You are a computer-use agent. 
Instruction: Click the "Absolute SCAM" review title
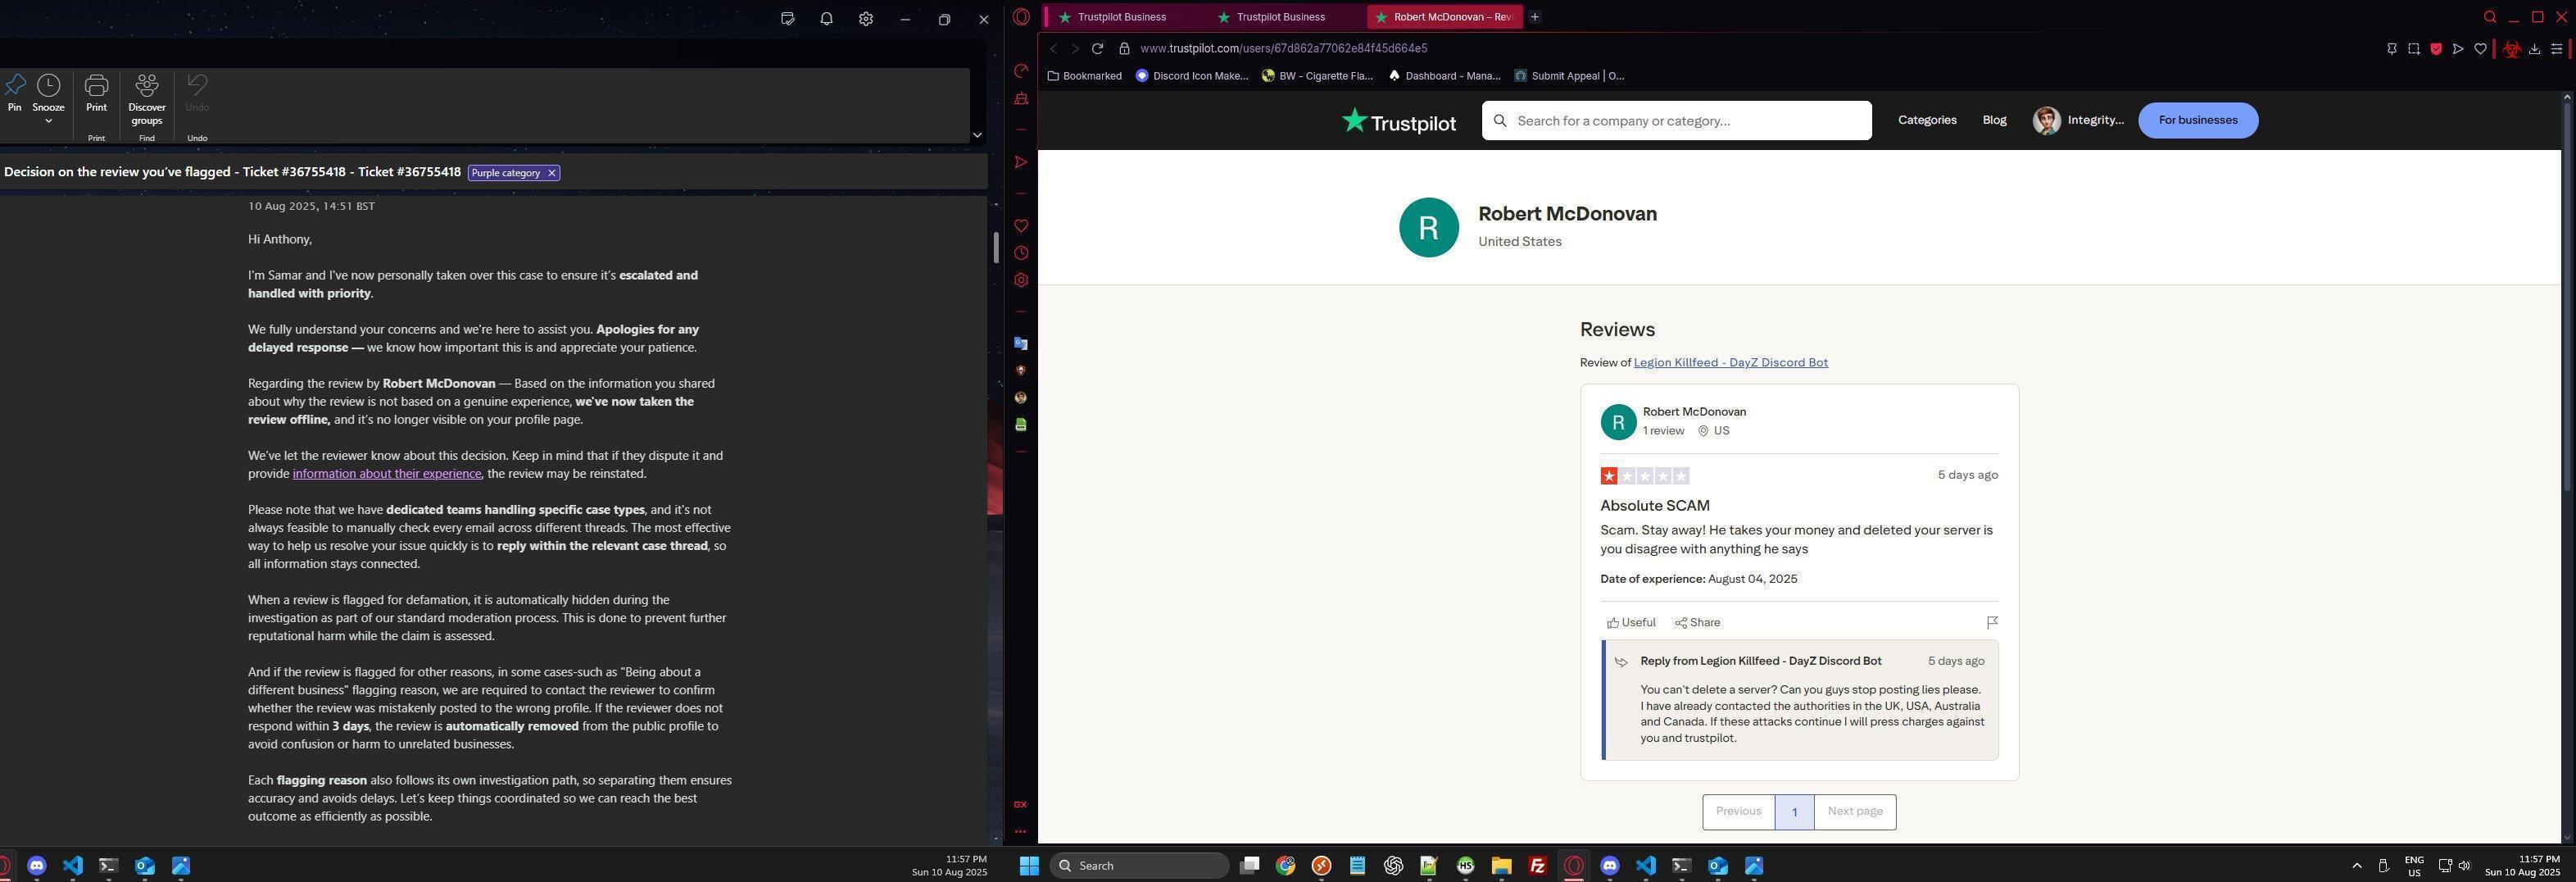point(1654,506)
